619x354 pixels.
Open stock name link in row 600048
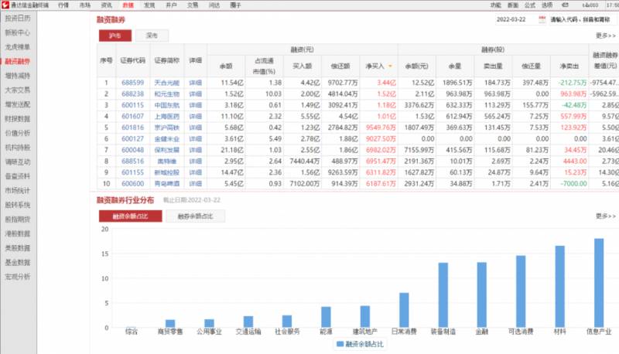[167, 150]
